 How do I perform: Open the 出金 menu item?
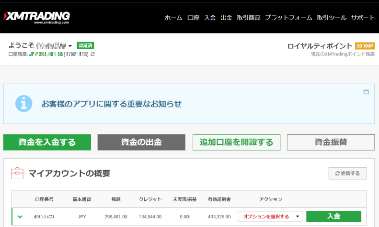pos(226,18)
